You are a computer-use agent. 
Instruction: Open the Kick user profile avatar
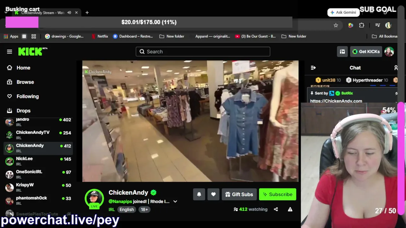tap(389, 52)
